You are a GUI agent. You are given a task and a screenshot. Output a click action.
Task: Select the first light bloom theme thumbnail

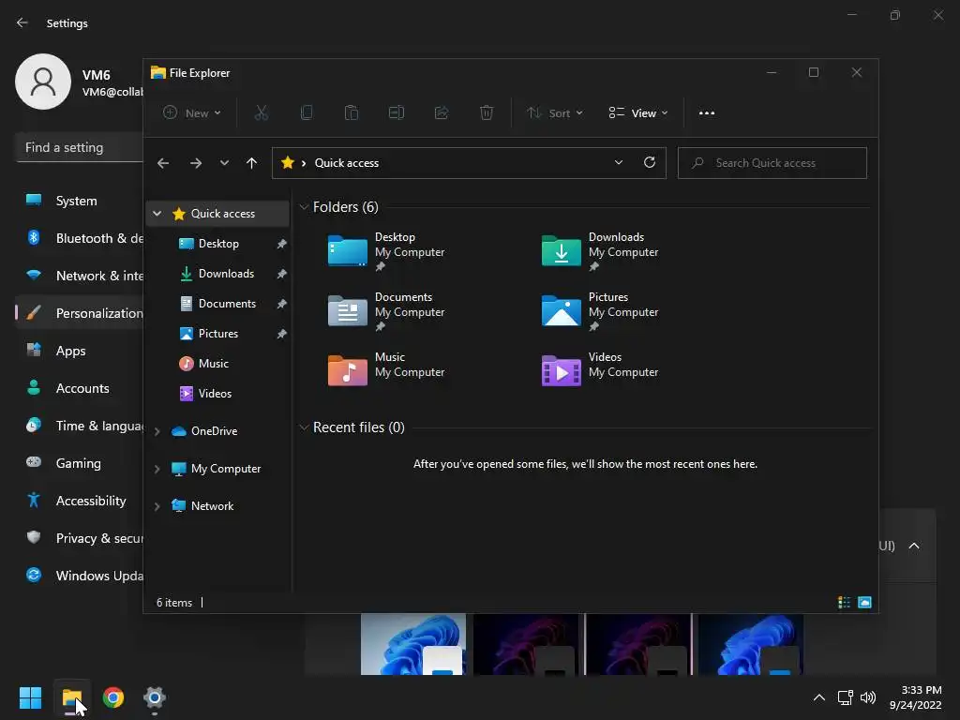coord(413,644)
